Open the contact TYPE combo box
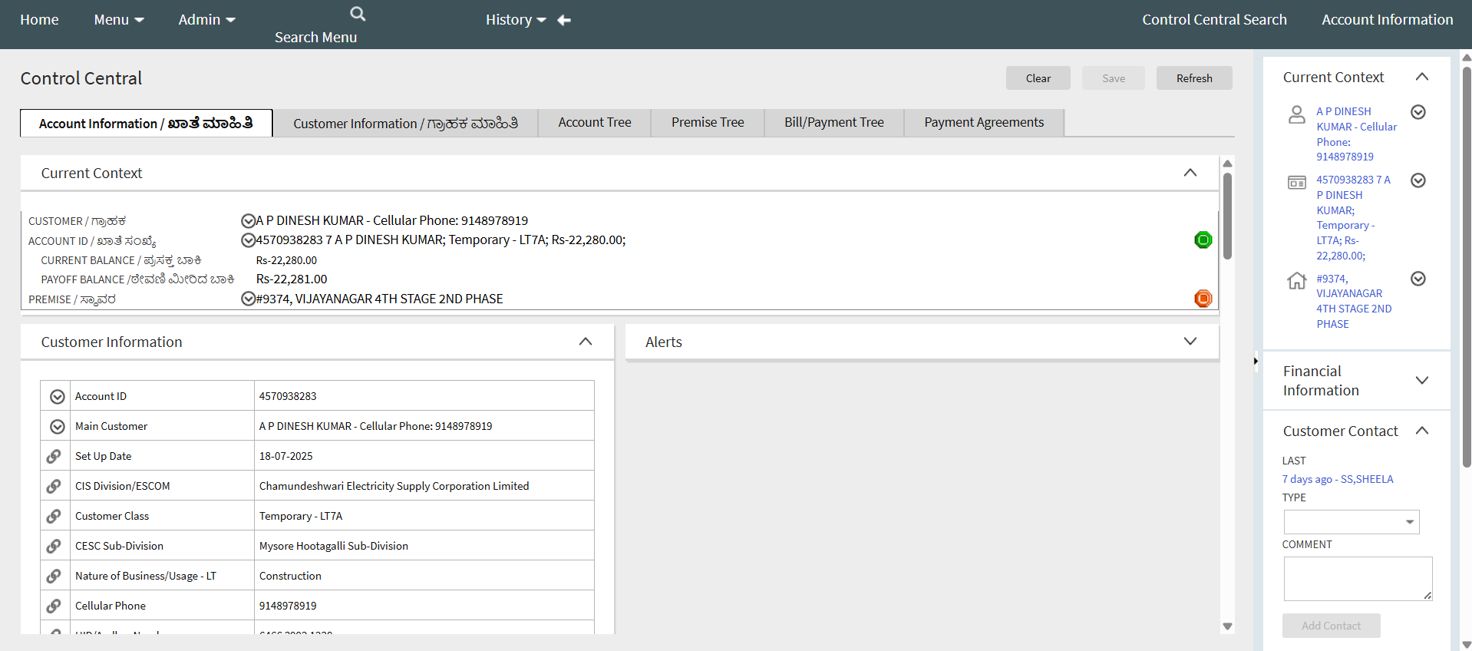 coord(1351,522)
